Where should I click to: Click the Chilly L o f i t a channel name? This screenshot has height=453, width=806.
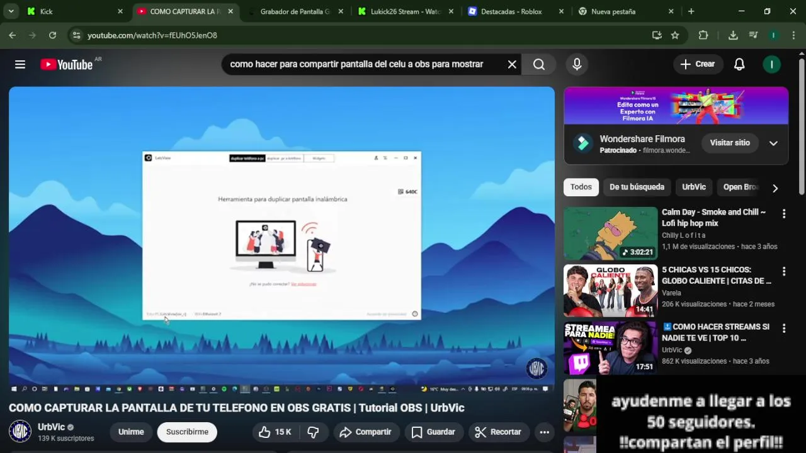(684, 235)
